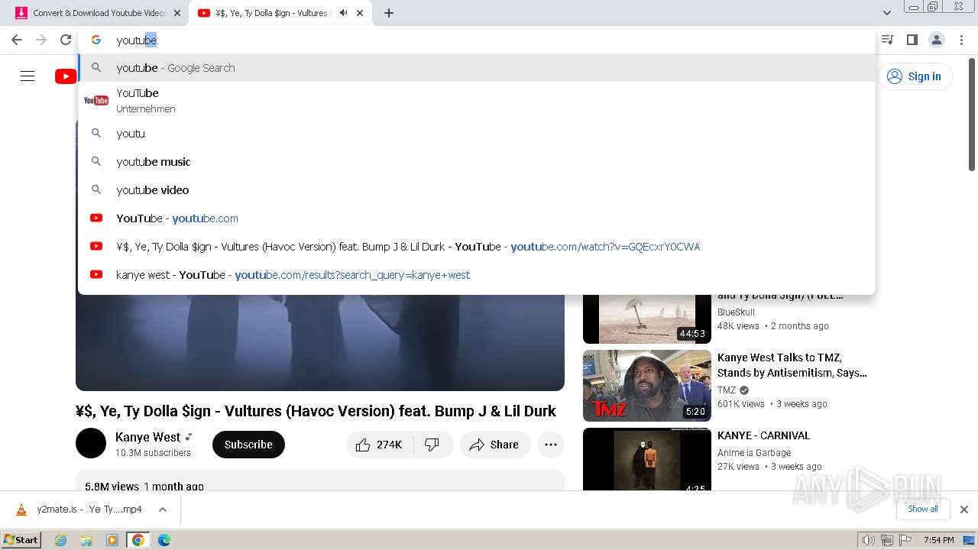
Task: Open new browser tab
Action: click(389, 13)
